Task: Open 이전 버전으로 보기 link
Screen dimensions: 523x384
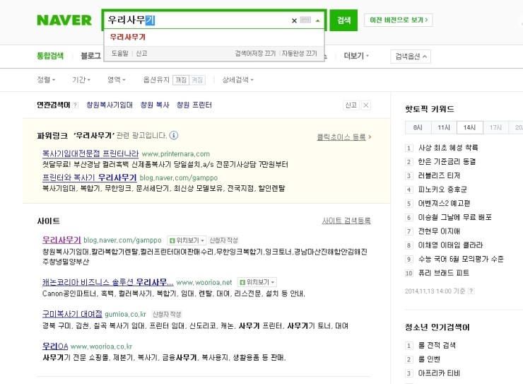Action: 398,20
